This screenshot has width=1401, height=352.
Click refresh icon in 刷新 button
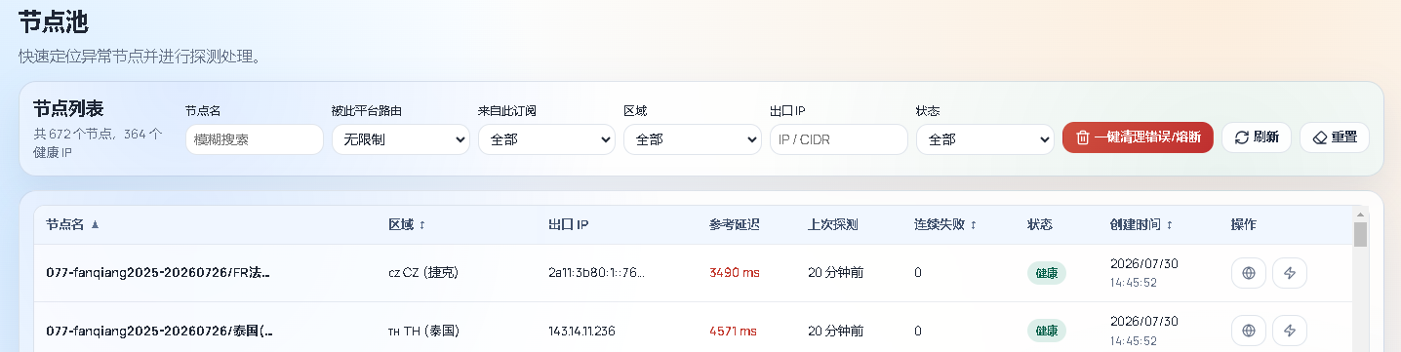[x=1242, y=137]
